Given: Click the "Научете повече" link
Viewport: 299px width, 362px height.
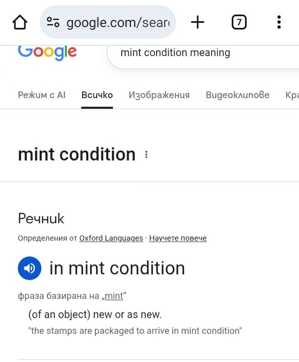Looking at the screenshot, I should (178, 238).
